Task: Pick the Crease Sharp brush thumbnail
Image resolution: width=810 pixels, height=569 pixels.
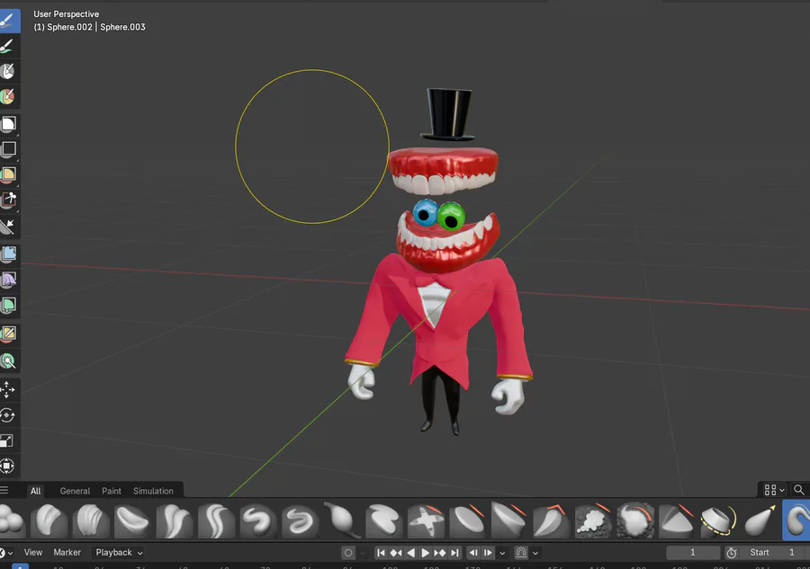Action: (x=216, y=520)
